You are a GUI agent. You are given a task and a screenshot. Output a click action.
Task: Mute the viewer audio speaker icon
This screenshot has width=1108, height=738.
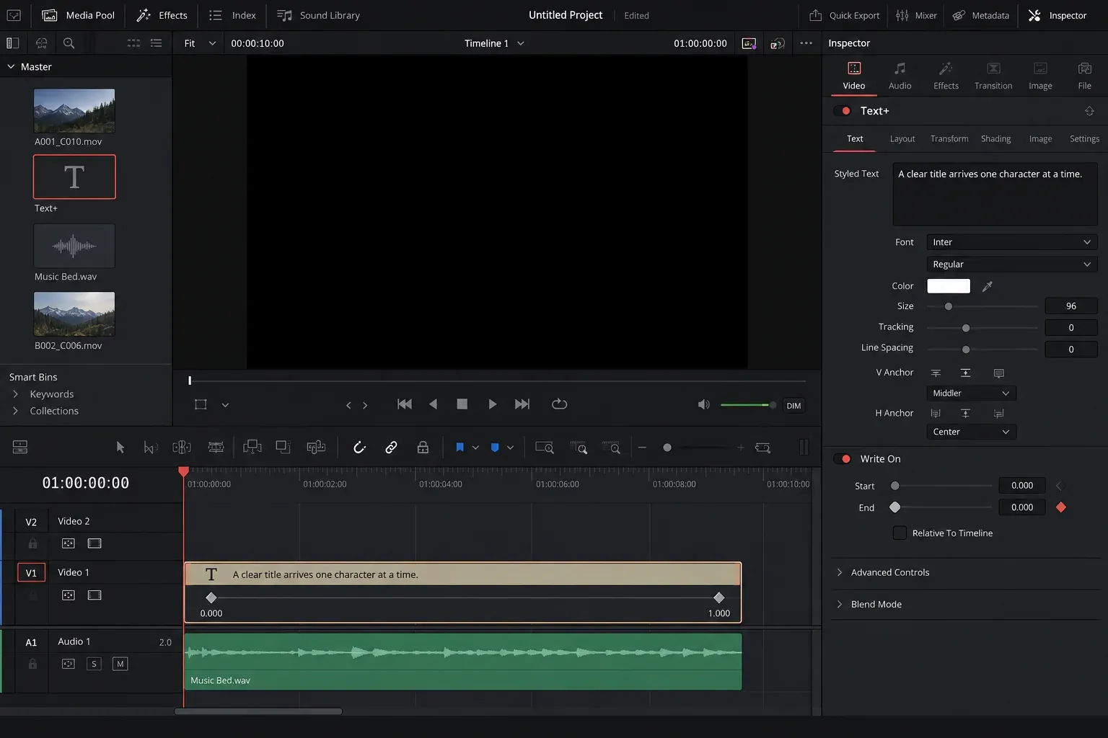(704, 405)
